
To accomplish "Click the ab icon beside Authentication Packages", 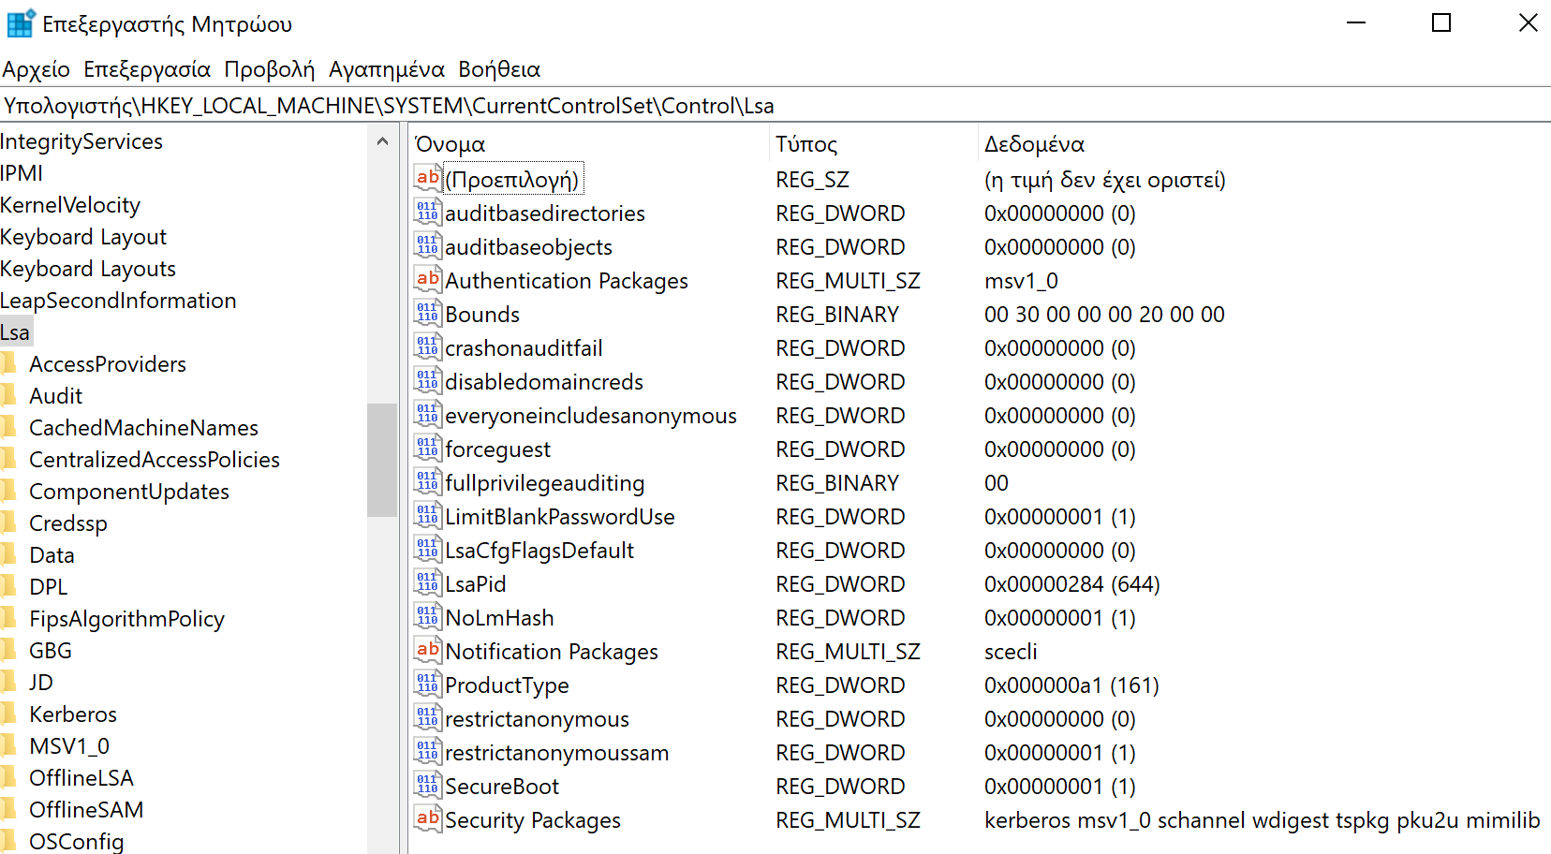I will [x=427, y=279].
